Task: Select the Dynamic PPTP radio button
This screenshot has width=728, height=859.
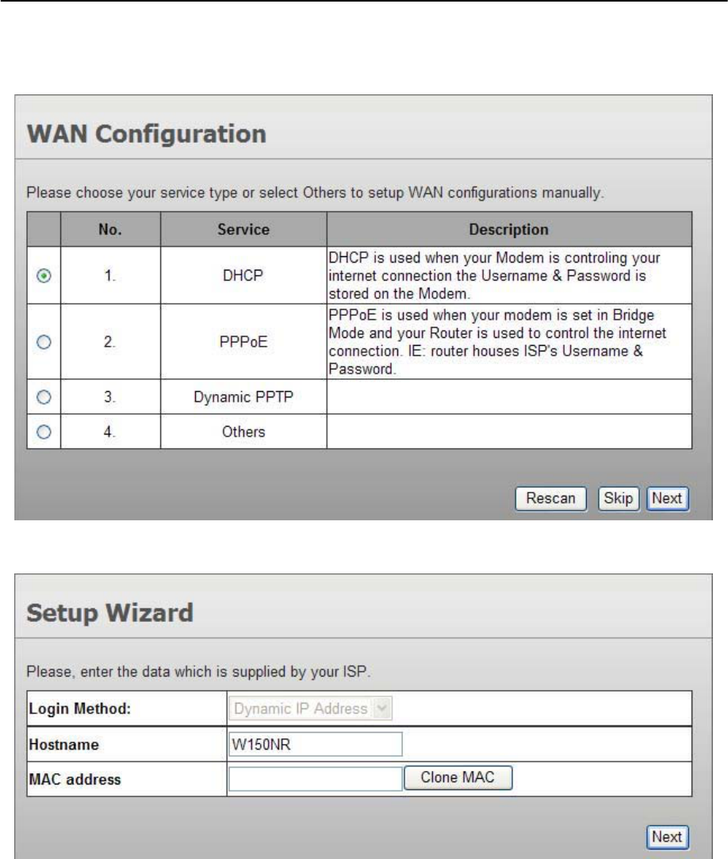Action: tap(44, 397)
